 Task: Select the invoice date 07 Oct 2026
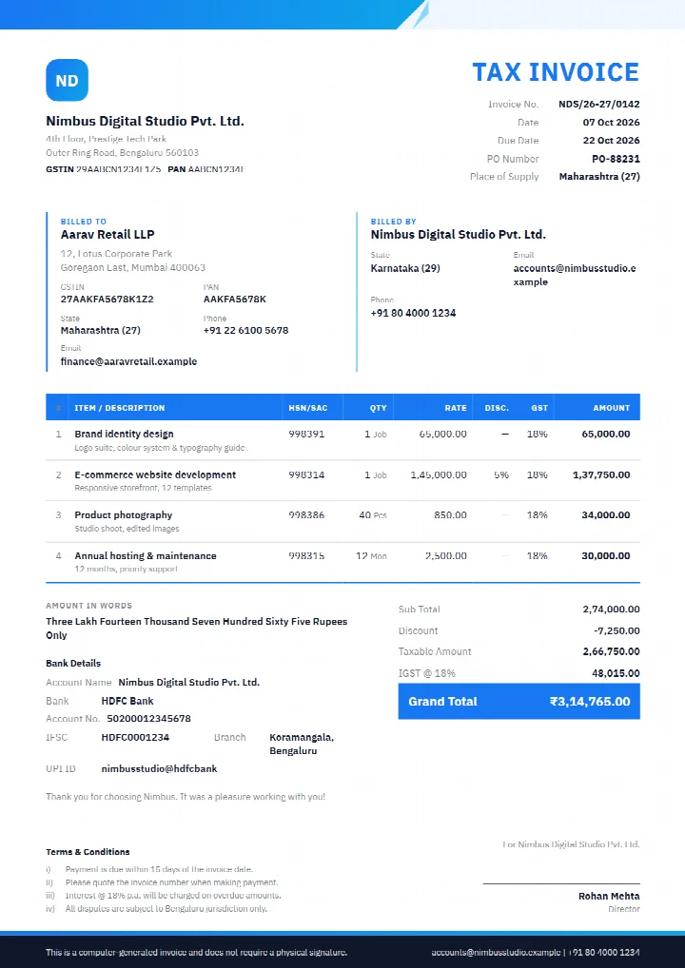[x=611, y=123]
